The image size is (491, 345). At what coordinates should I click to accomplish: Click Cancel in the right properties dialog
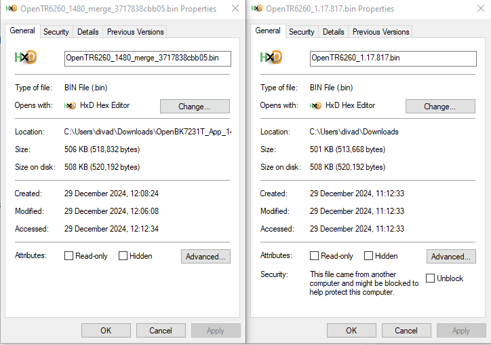pyautogui.click(x=406, y=331)
